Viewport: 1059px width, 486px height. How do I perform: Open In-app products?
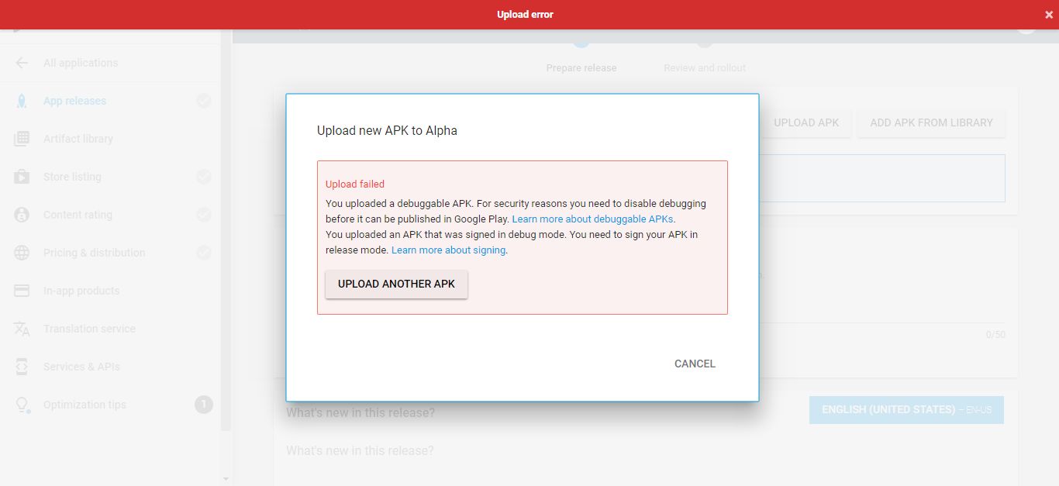81,291
